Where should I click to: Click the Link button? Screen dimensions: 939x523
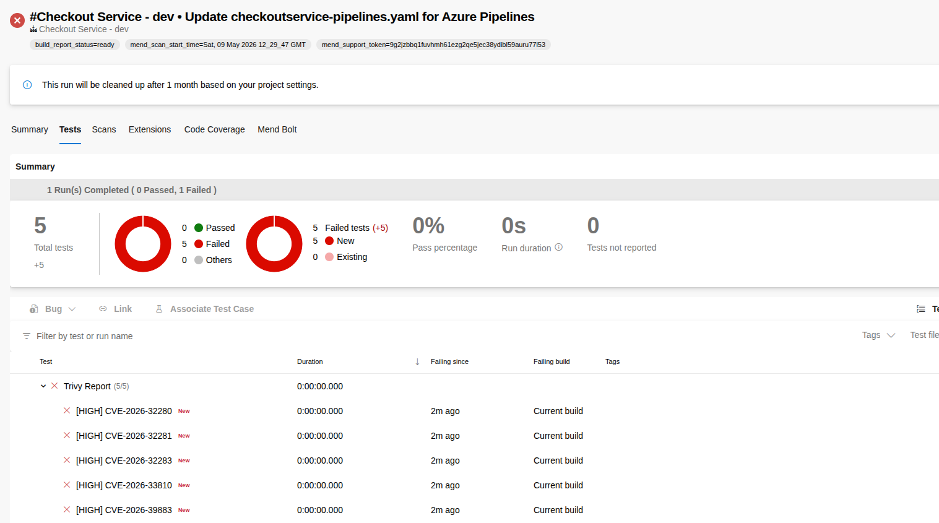115,309
